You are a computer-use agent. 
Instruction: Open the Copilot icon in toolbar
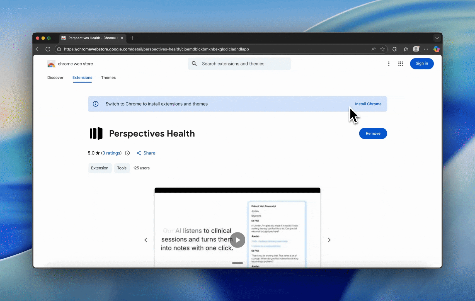tap(436, 49)
